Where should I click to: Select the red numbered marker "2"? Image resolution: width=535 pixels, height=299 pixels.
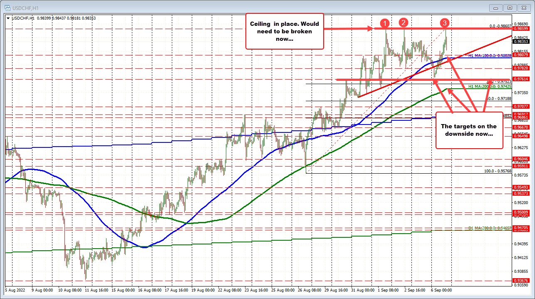403,23
